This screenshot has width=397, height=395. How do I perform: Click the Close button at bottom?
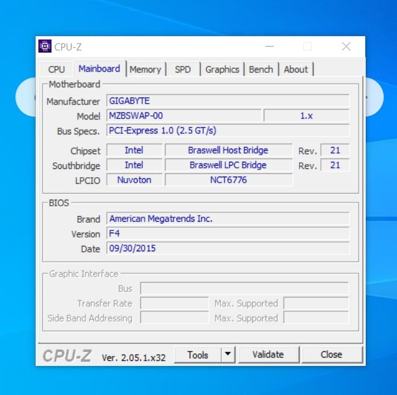pos(331,354)
